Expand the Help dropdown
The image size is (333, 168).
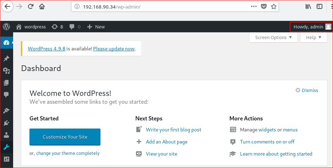click(x=313, y=38)
